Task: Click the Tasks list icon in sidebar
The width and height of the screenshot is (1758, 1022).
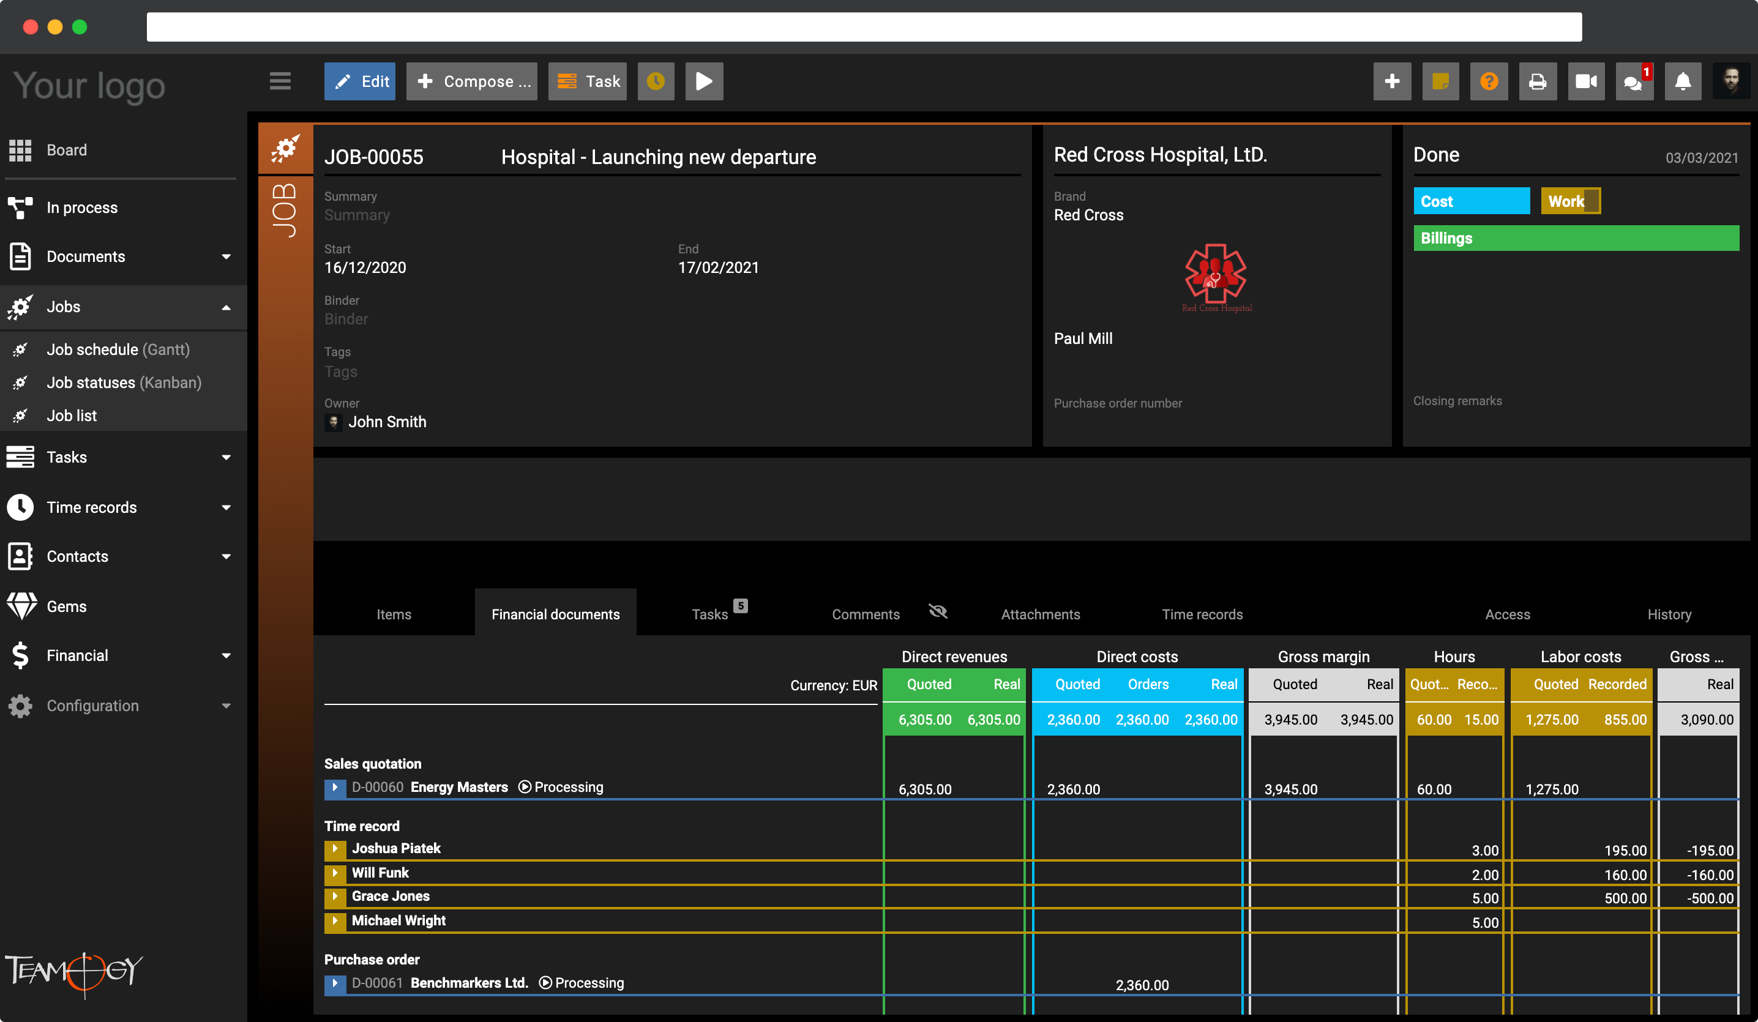Action: (x=20, y=457)
